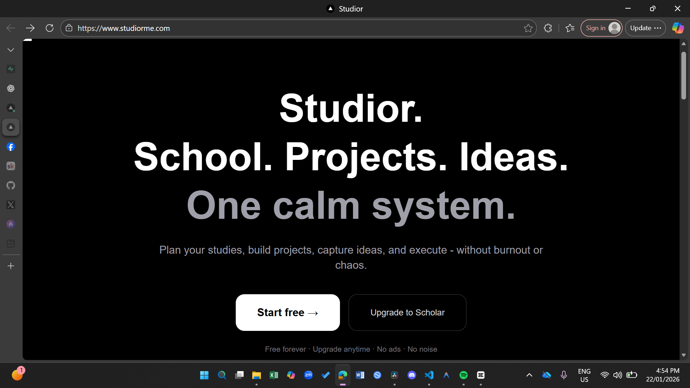Open the ChatGPT tab in the sidebar

tap(11, 88)
